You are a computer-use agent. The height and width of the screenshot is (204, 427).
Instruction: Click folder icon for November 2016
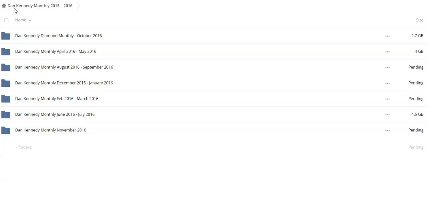[x=6, y=130]
